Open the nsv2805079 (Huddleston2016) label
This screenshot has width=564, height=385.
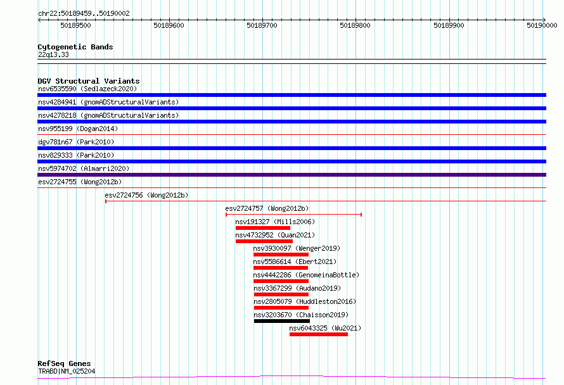click(x=305, y=301)
